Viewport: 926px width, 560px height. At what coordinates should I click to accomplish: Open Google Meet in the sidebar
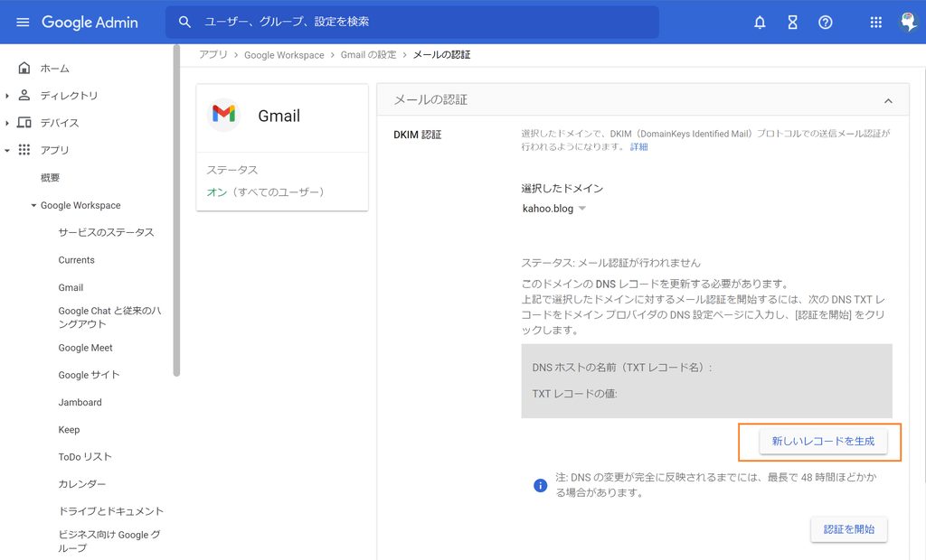[x=85, y=348]
